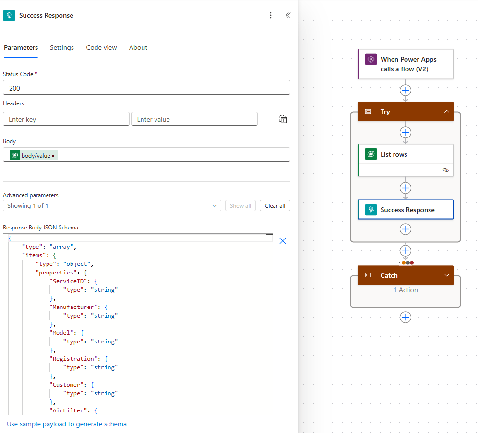Collapse the Try scope
The width and height of the screenshot is (478, 433).
(x=446, y=112)
